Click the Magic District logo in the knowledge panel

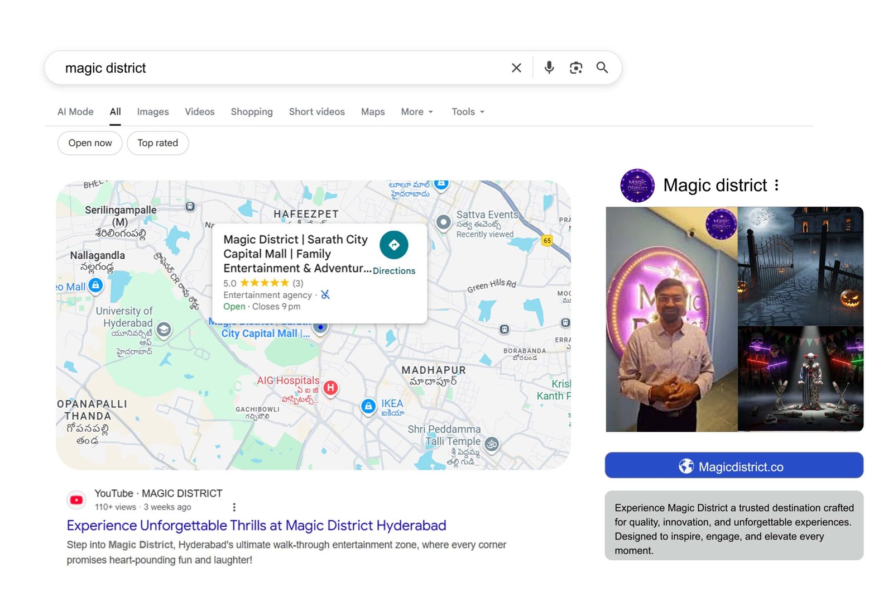tap(636, 185)
